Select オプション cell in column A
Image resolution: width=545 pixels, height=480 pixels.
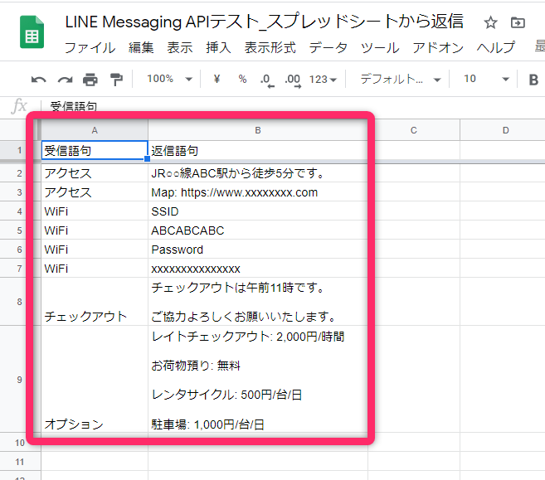[95, 380]
